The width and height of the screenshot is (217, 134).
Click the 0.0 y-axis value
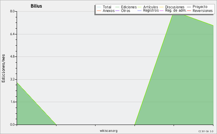click(12, 125)
